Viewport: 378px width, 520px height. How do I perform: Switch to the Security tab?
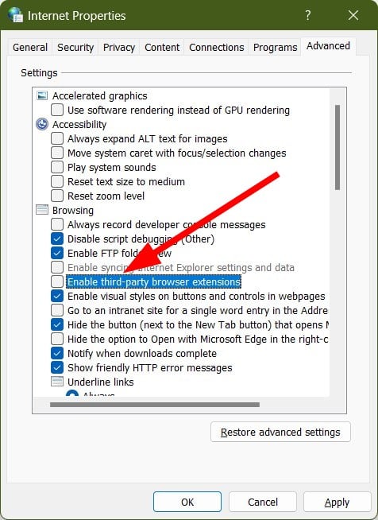pos(75,48)
